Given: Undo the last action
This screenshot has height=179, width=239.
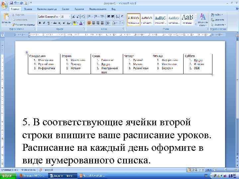Looking at the screenshot, I should pyautogui.click(x=16, y=3).
